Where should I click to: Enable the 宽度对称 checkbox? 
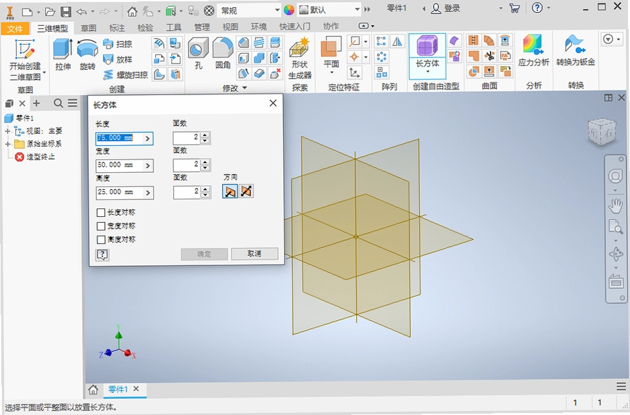[101, 226]
